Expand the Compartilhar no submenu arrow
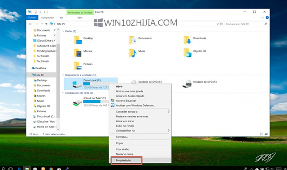 169,131
